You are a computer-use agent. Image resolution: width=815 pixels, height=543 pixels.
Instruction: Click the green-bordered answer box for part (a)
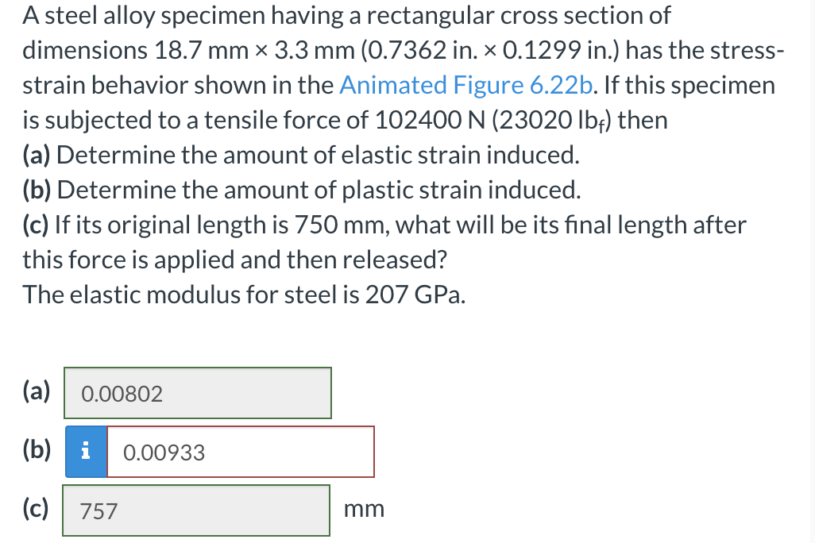point(197,393)
